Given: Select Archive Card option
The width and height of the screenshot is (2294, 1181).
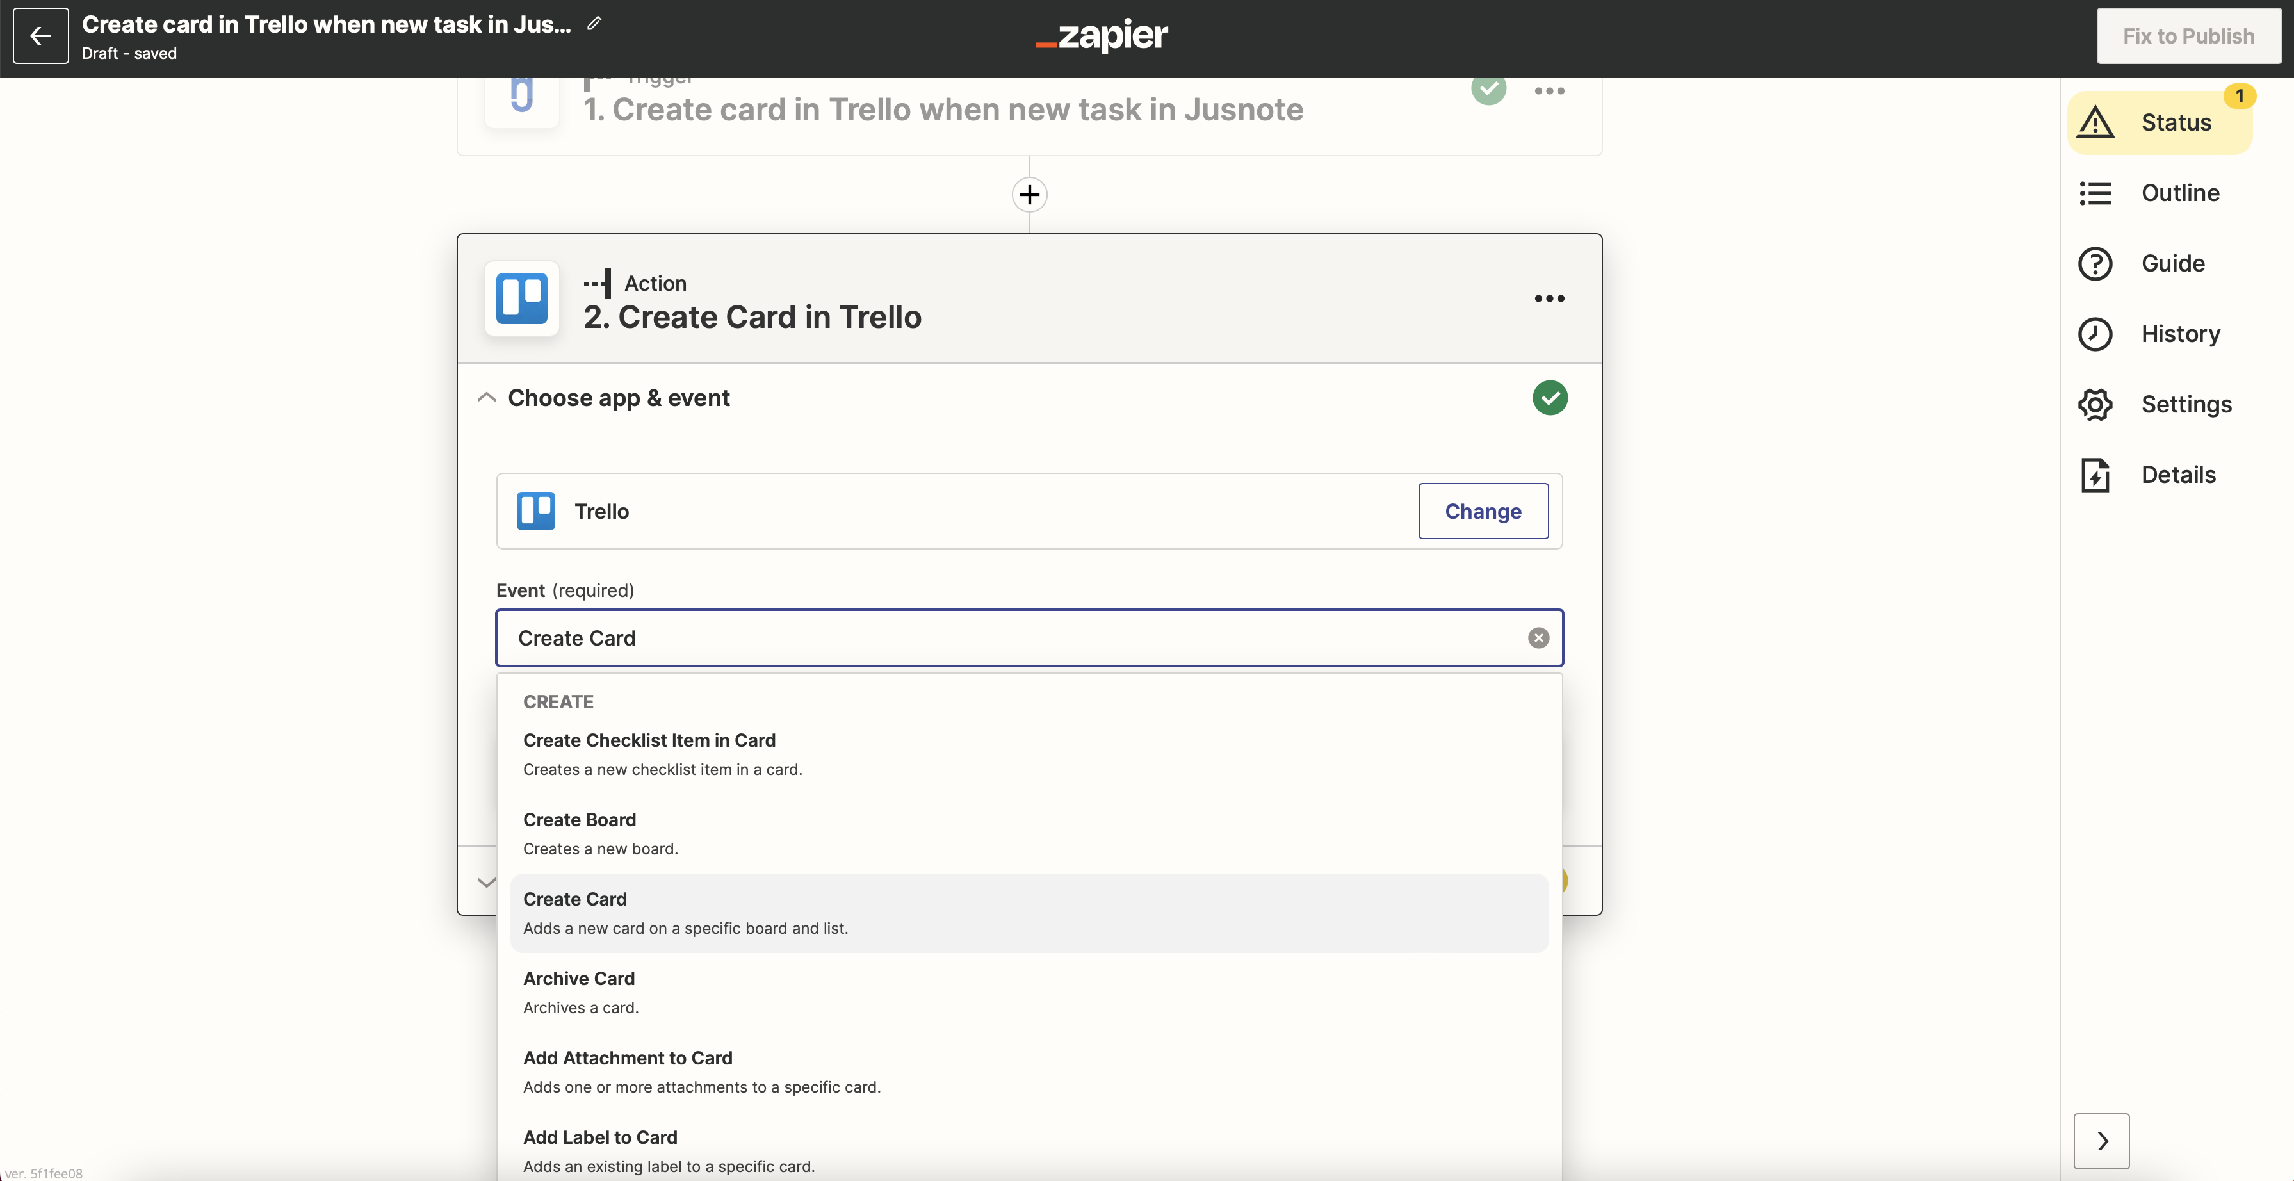Looking at the screenshot, I should point(1029,992).
